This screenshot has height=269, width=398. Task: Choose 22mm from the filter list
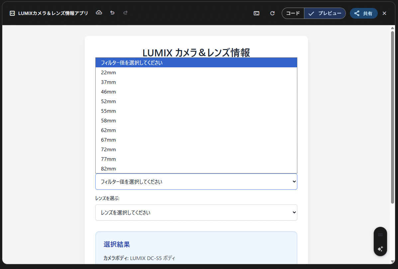[x=196, y=73]
